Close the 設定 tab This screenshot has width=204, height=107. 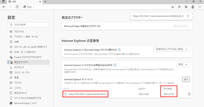click(40, 2)
